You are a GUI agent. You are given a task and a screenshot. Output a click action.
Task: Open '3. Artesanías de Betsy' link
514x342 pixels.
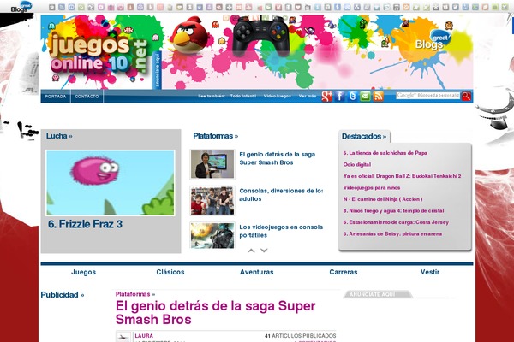click(392, 233)
